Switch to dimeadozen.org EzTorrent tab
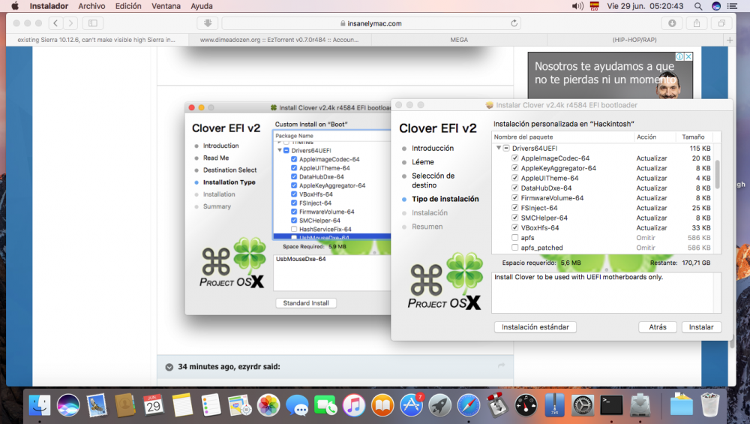Viewport: 750px width, 424px height. (x=279, y=40)
